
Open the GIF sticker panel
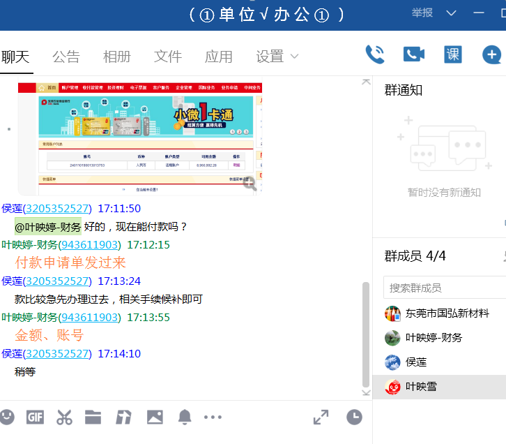pyautogui.click(x=35, y=417)
